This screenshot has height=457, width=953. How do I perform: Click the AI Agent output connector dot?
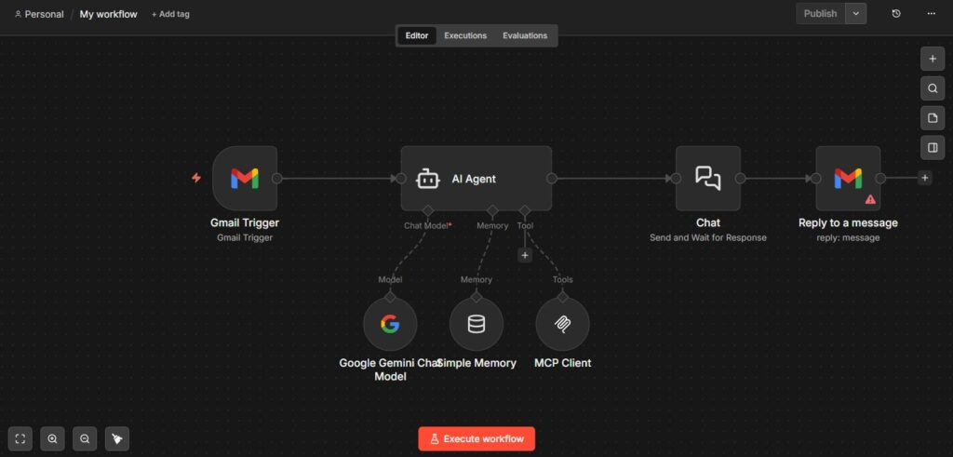552,178
